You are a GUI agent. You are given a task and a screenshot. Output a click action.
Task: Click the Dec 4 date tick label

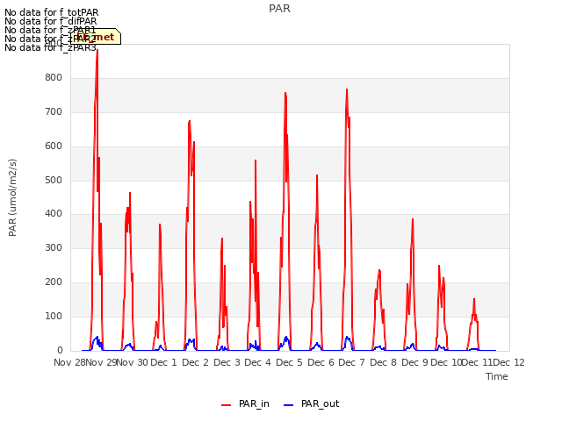257,362
